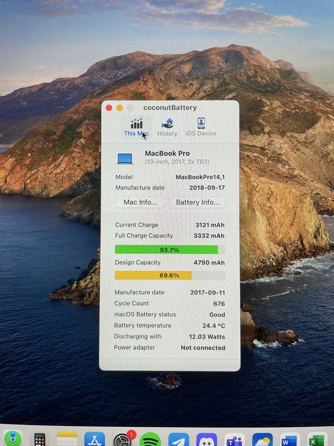This screenshot has width=334, height=446.
Task: Open Find My from the Dock
Action: click(13, 438)
